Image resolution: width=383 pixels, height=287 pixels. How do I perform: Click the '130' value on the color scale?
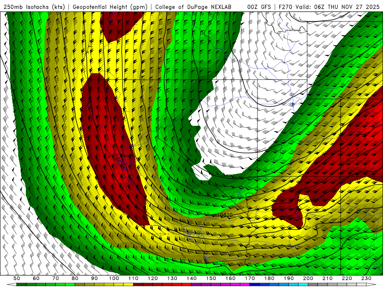[172, 278]
